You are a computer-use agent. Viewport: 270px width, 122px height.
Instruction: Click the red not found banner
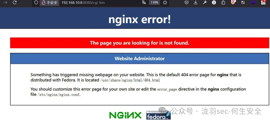[x=140, y=43]
